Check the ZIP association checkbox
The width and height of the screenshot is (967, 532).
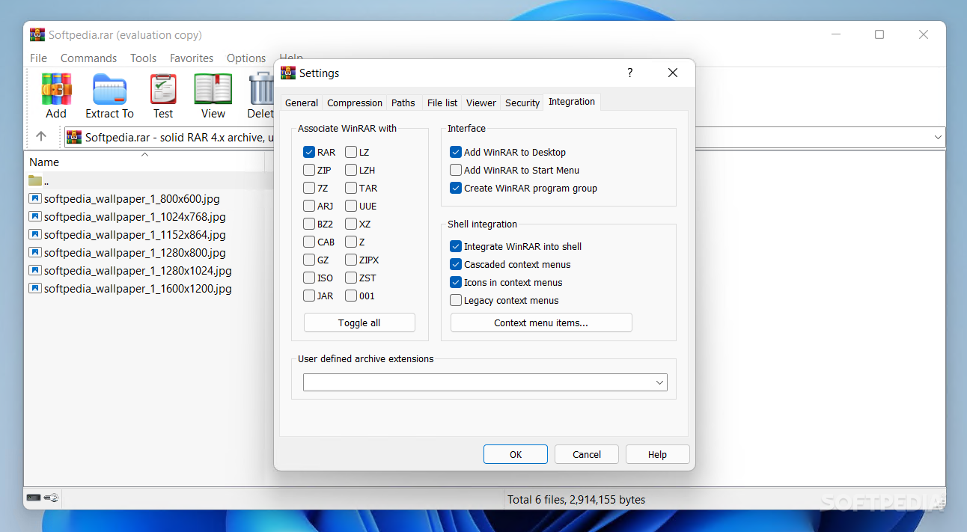click(x=309, y=170)
